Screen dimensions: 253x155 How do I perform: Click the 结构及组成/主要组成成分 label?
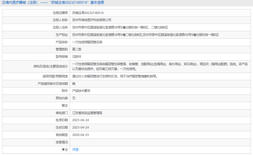pos(51,67)
